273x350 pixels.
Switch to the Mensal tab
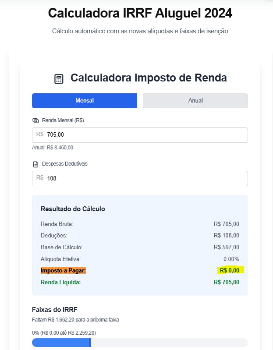[x=85, y=100]
